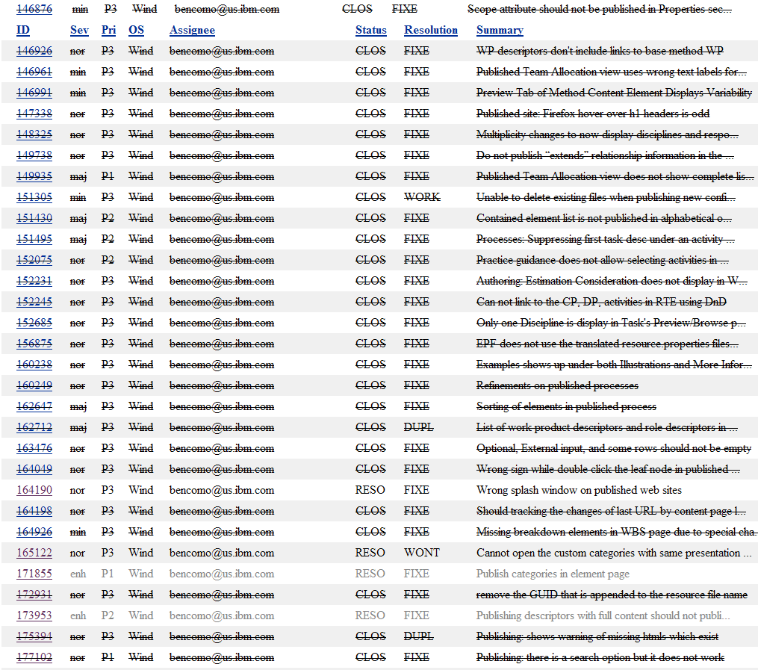
Task: Click summary 'Refinements on published processes'
Action: tap(557, 385)
